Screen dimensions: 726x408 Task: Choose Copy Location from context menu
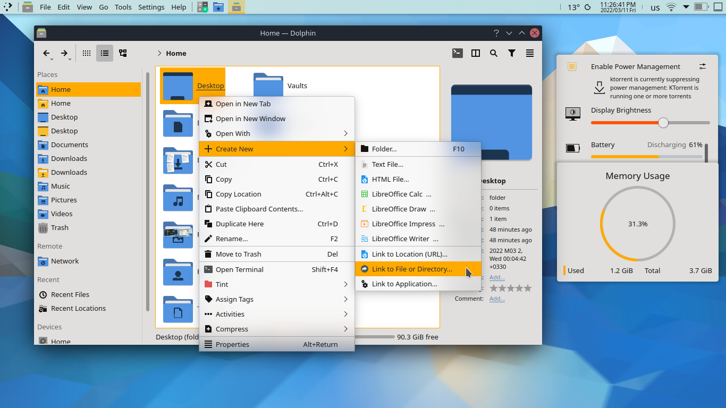coord(276,194)
